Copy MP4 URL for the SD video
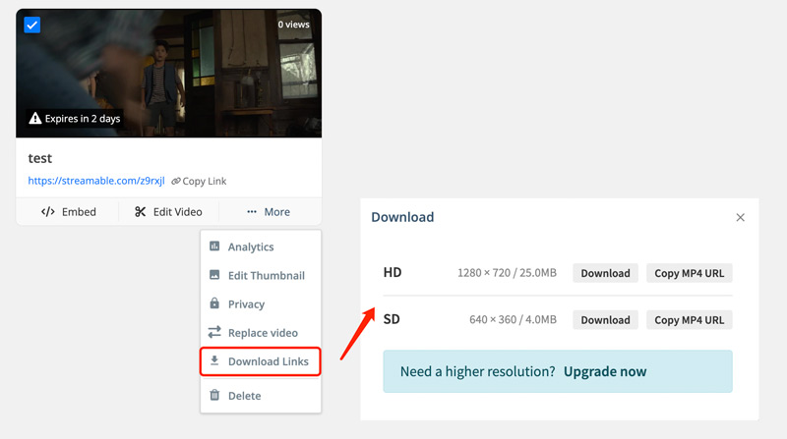Viewport: 787px width, 439px height. (x=689, y=320)
